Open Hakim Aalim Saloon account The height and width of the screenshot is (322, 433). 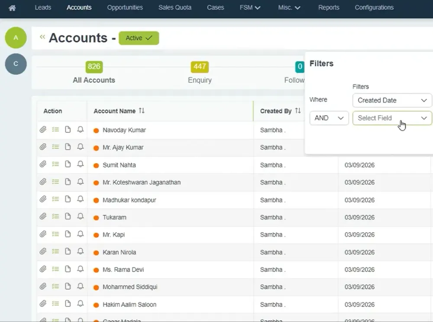click(x=129, y=305)
